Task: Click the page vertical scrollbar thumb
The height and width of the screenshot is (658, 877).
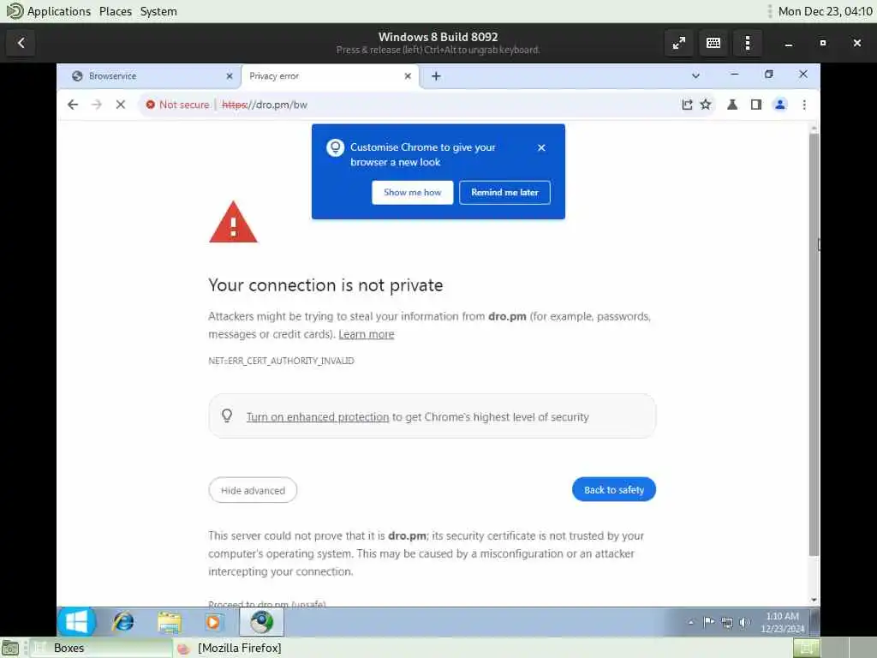Action: (814, 344)
